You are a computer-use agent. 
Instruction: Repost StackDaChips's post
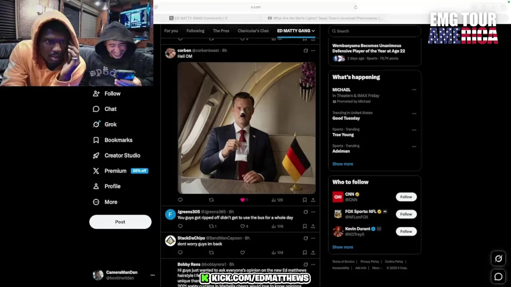click(x=211, y=252)
